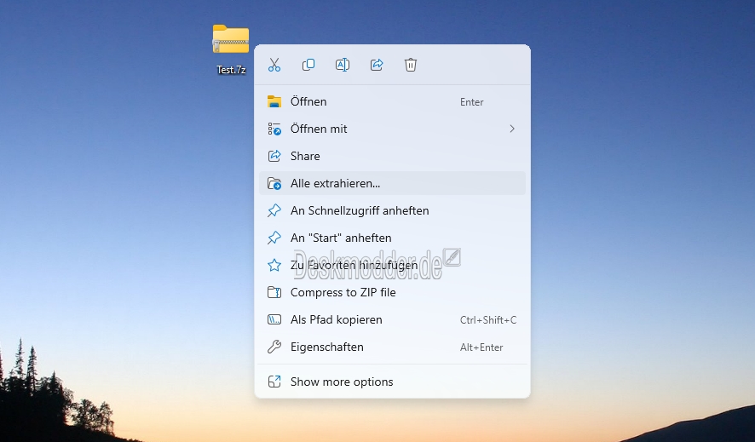Choose Als Pfad kopieren
This screenshot has height=442, width=755.
[393, 319]
